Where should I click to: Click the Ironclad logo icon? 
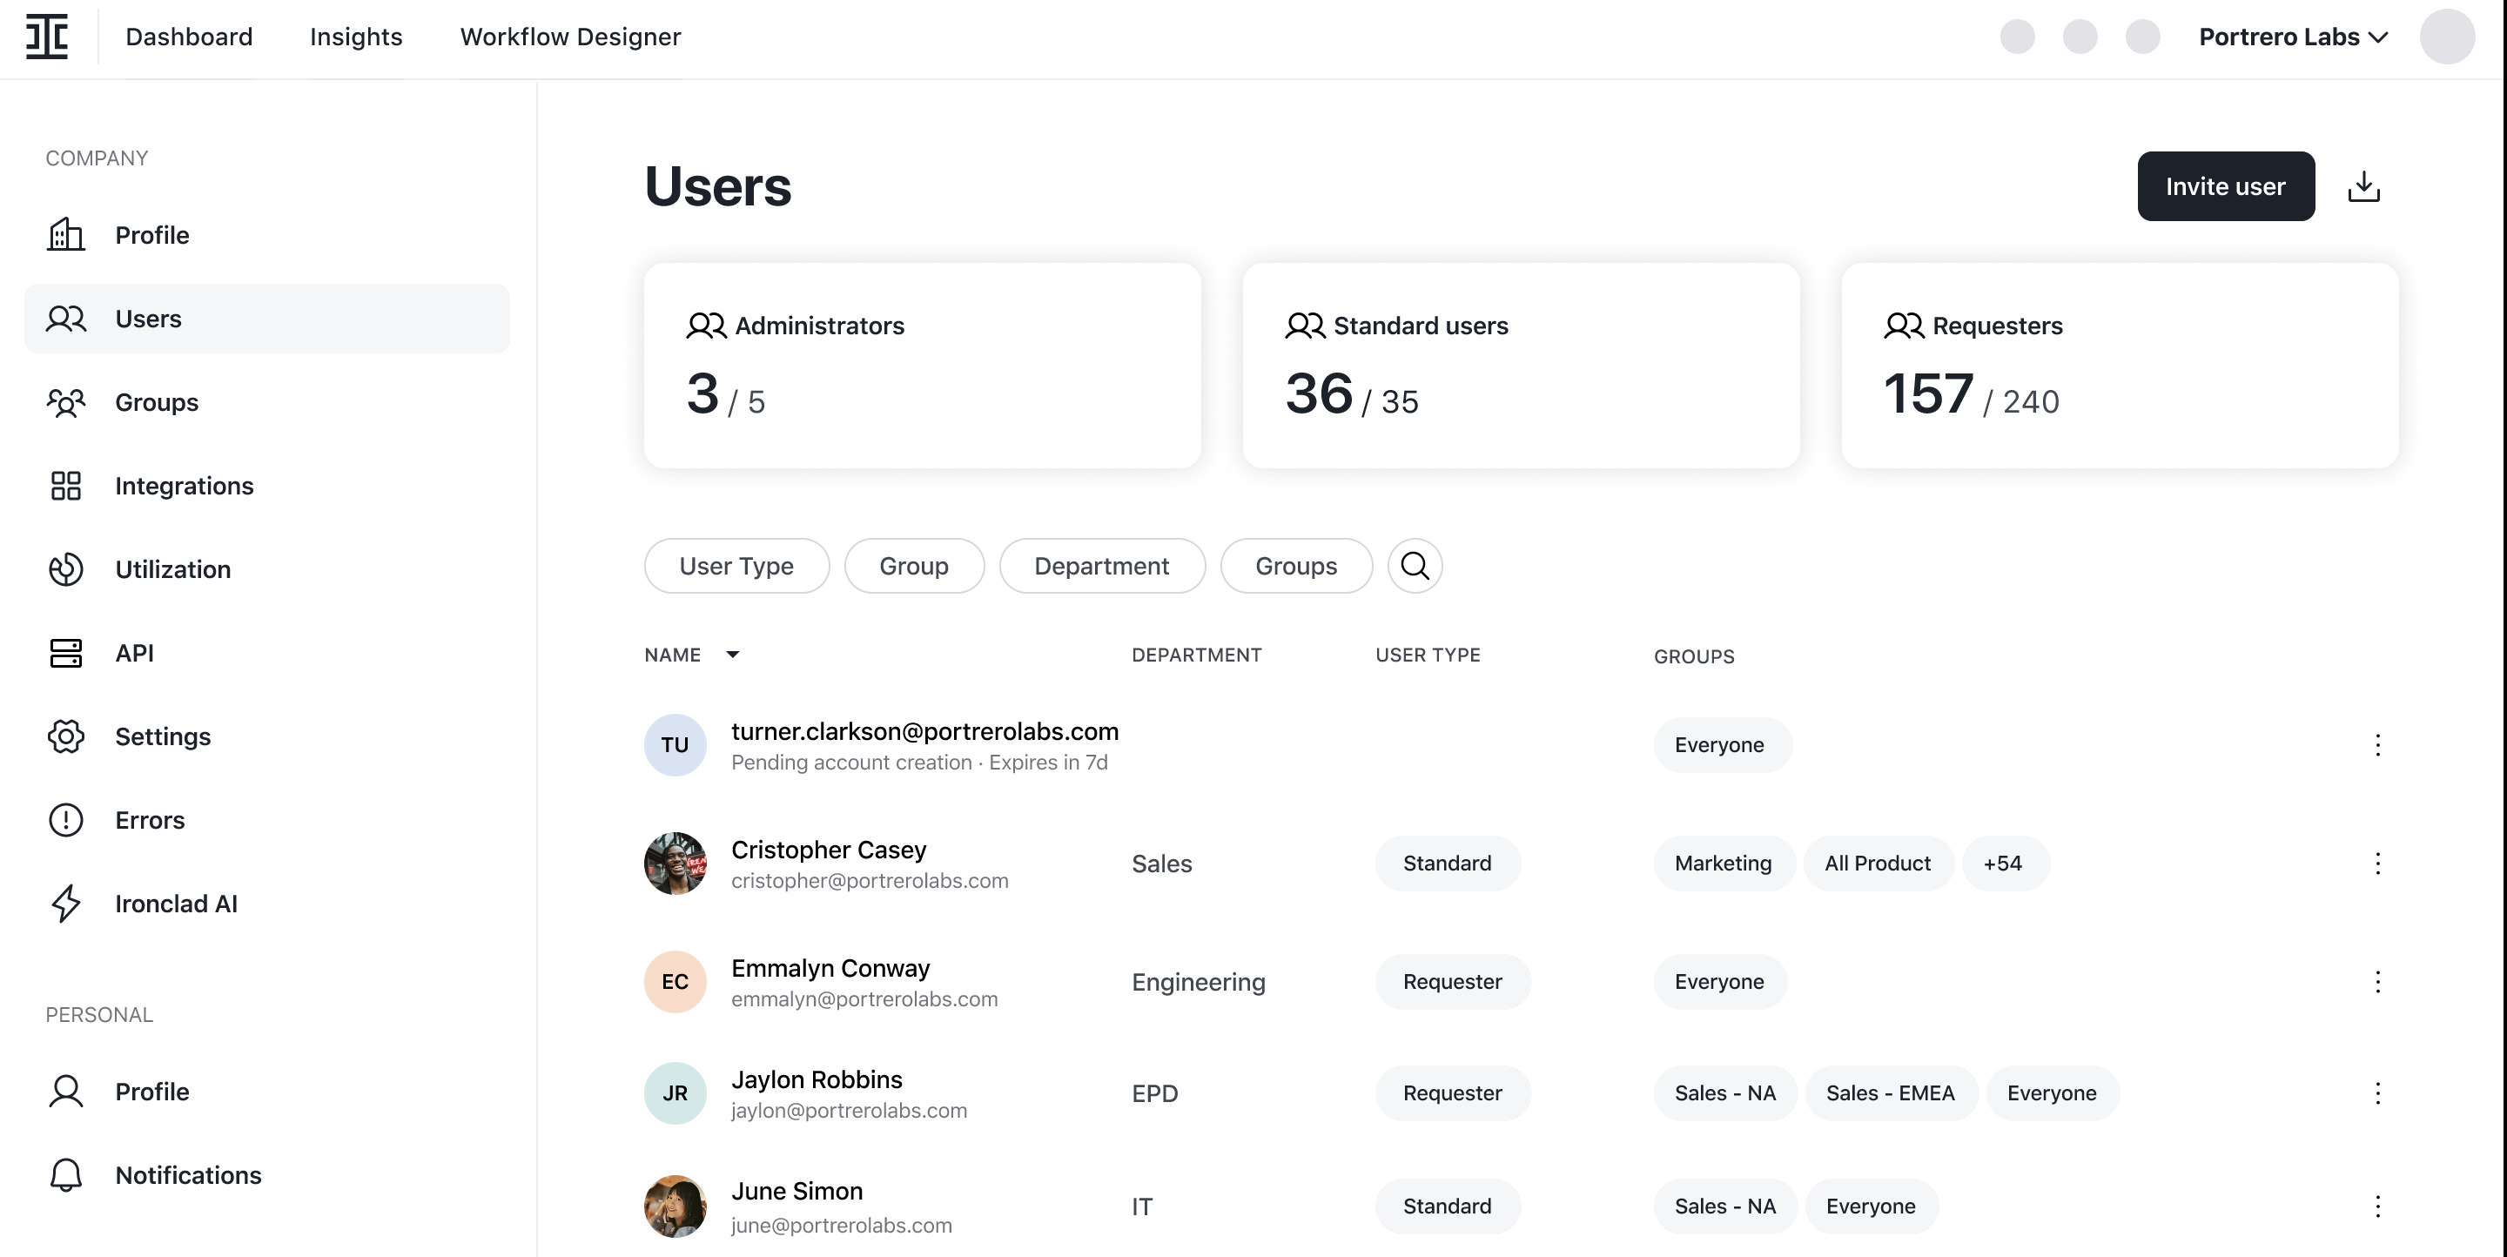point(47,37)
